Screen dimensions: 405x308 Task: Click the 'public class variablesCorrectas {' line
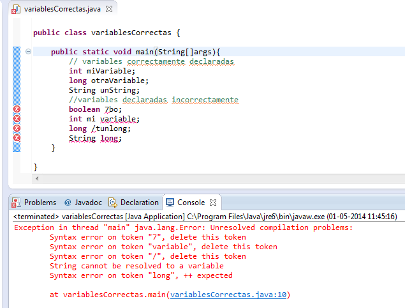coord(107,33)
